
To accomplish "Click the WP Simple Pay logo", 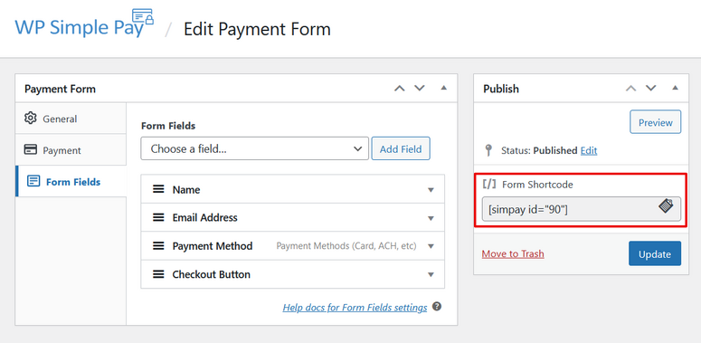I will pyautogui.click(x=84, y=24).
